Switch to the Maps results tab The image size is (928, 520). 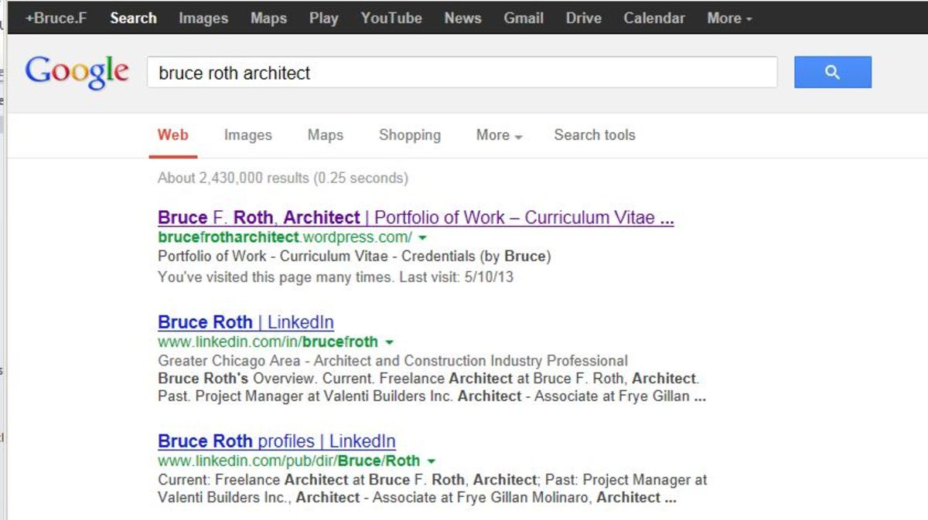325,135
